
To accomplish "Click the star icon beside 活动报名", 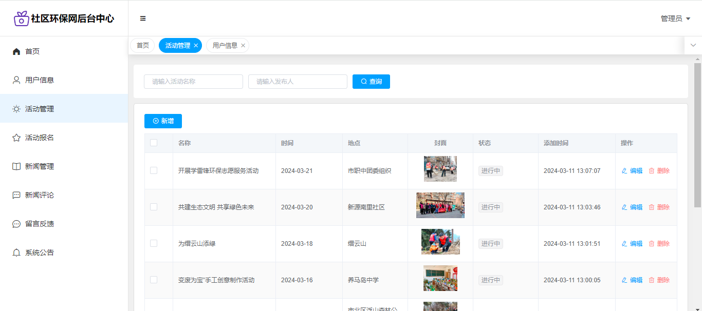I will pyautogui.click(x=16, y=138).
